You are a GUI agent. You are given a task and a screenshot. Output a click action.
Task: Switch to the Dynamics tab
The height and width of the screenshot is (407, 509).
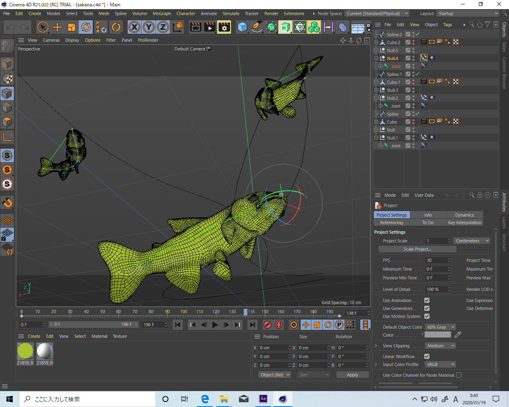pyautogui.click(x=464, y=215)
